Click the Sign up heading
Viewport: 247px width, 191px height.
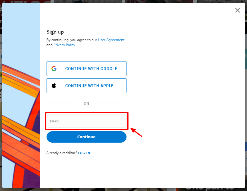[x=55, y=32]
